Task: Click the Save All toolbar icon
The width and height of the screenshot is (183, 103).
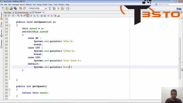Action: point(15,8)
